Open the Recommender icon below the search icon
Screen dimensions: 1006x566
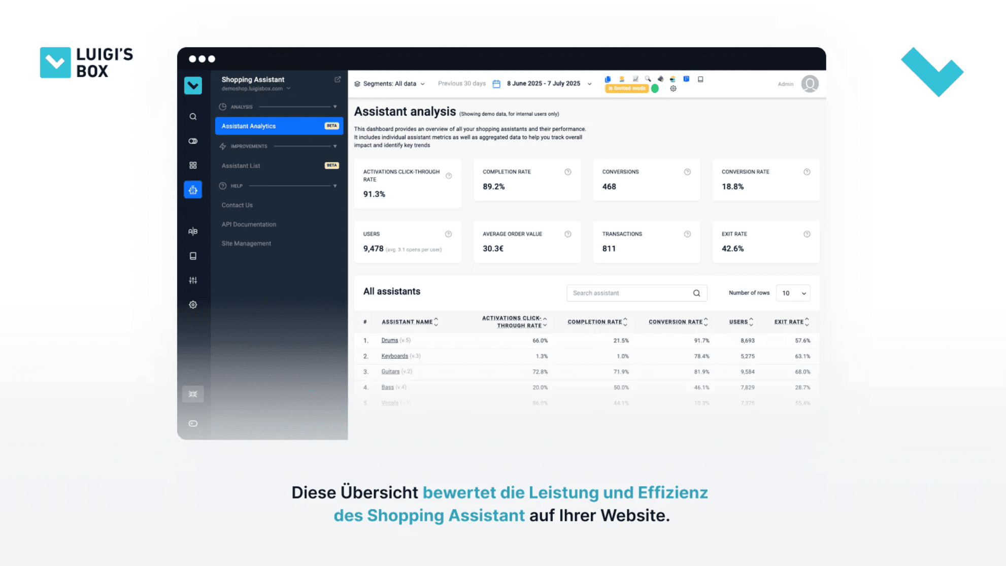(x=193, y=141)
